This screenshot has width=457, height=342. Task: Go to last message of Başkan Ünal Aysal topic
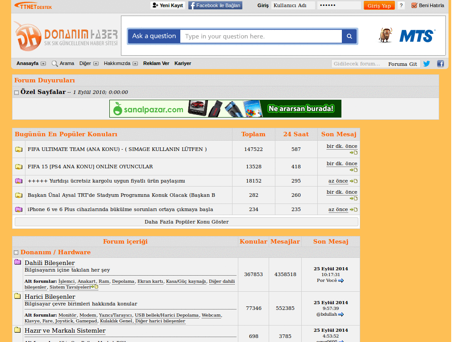(x=353, y=199)
